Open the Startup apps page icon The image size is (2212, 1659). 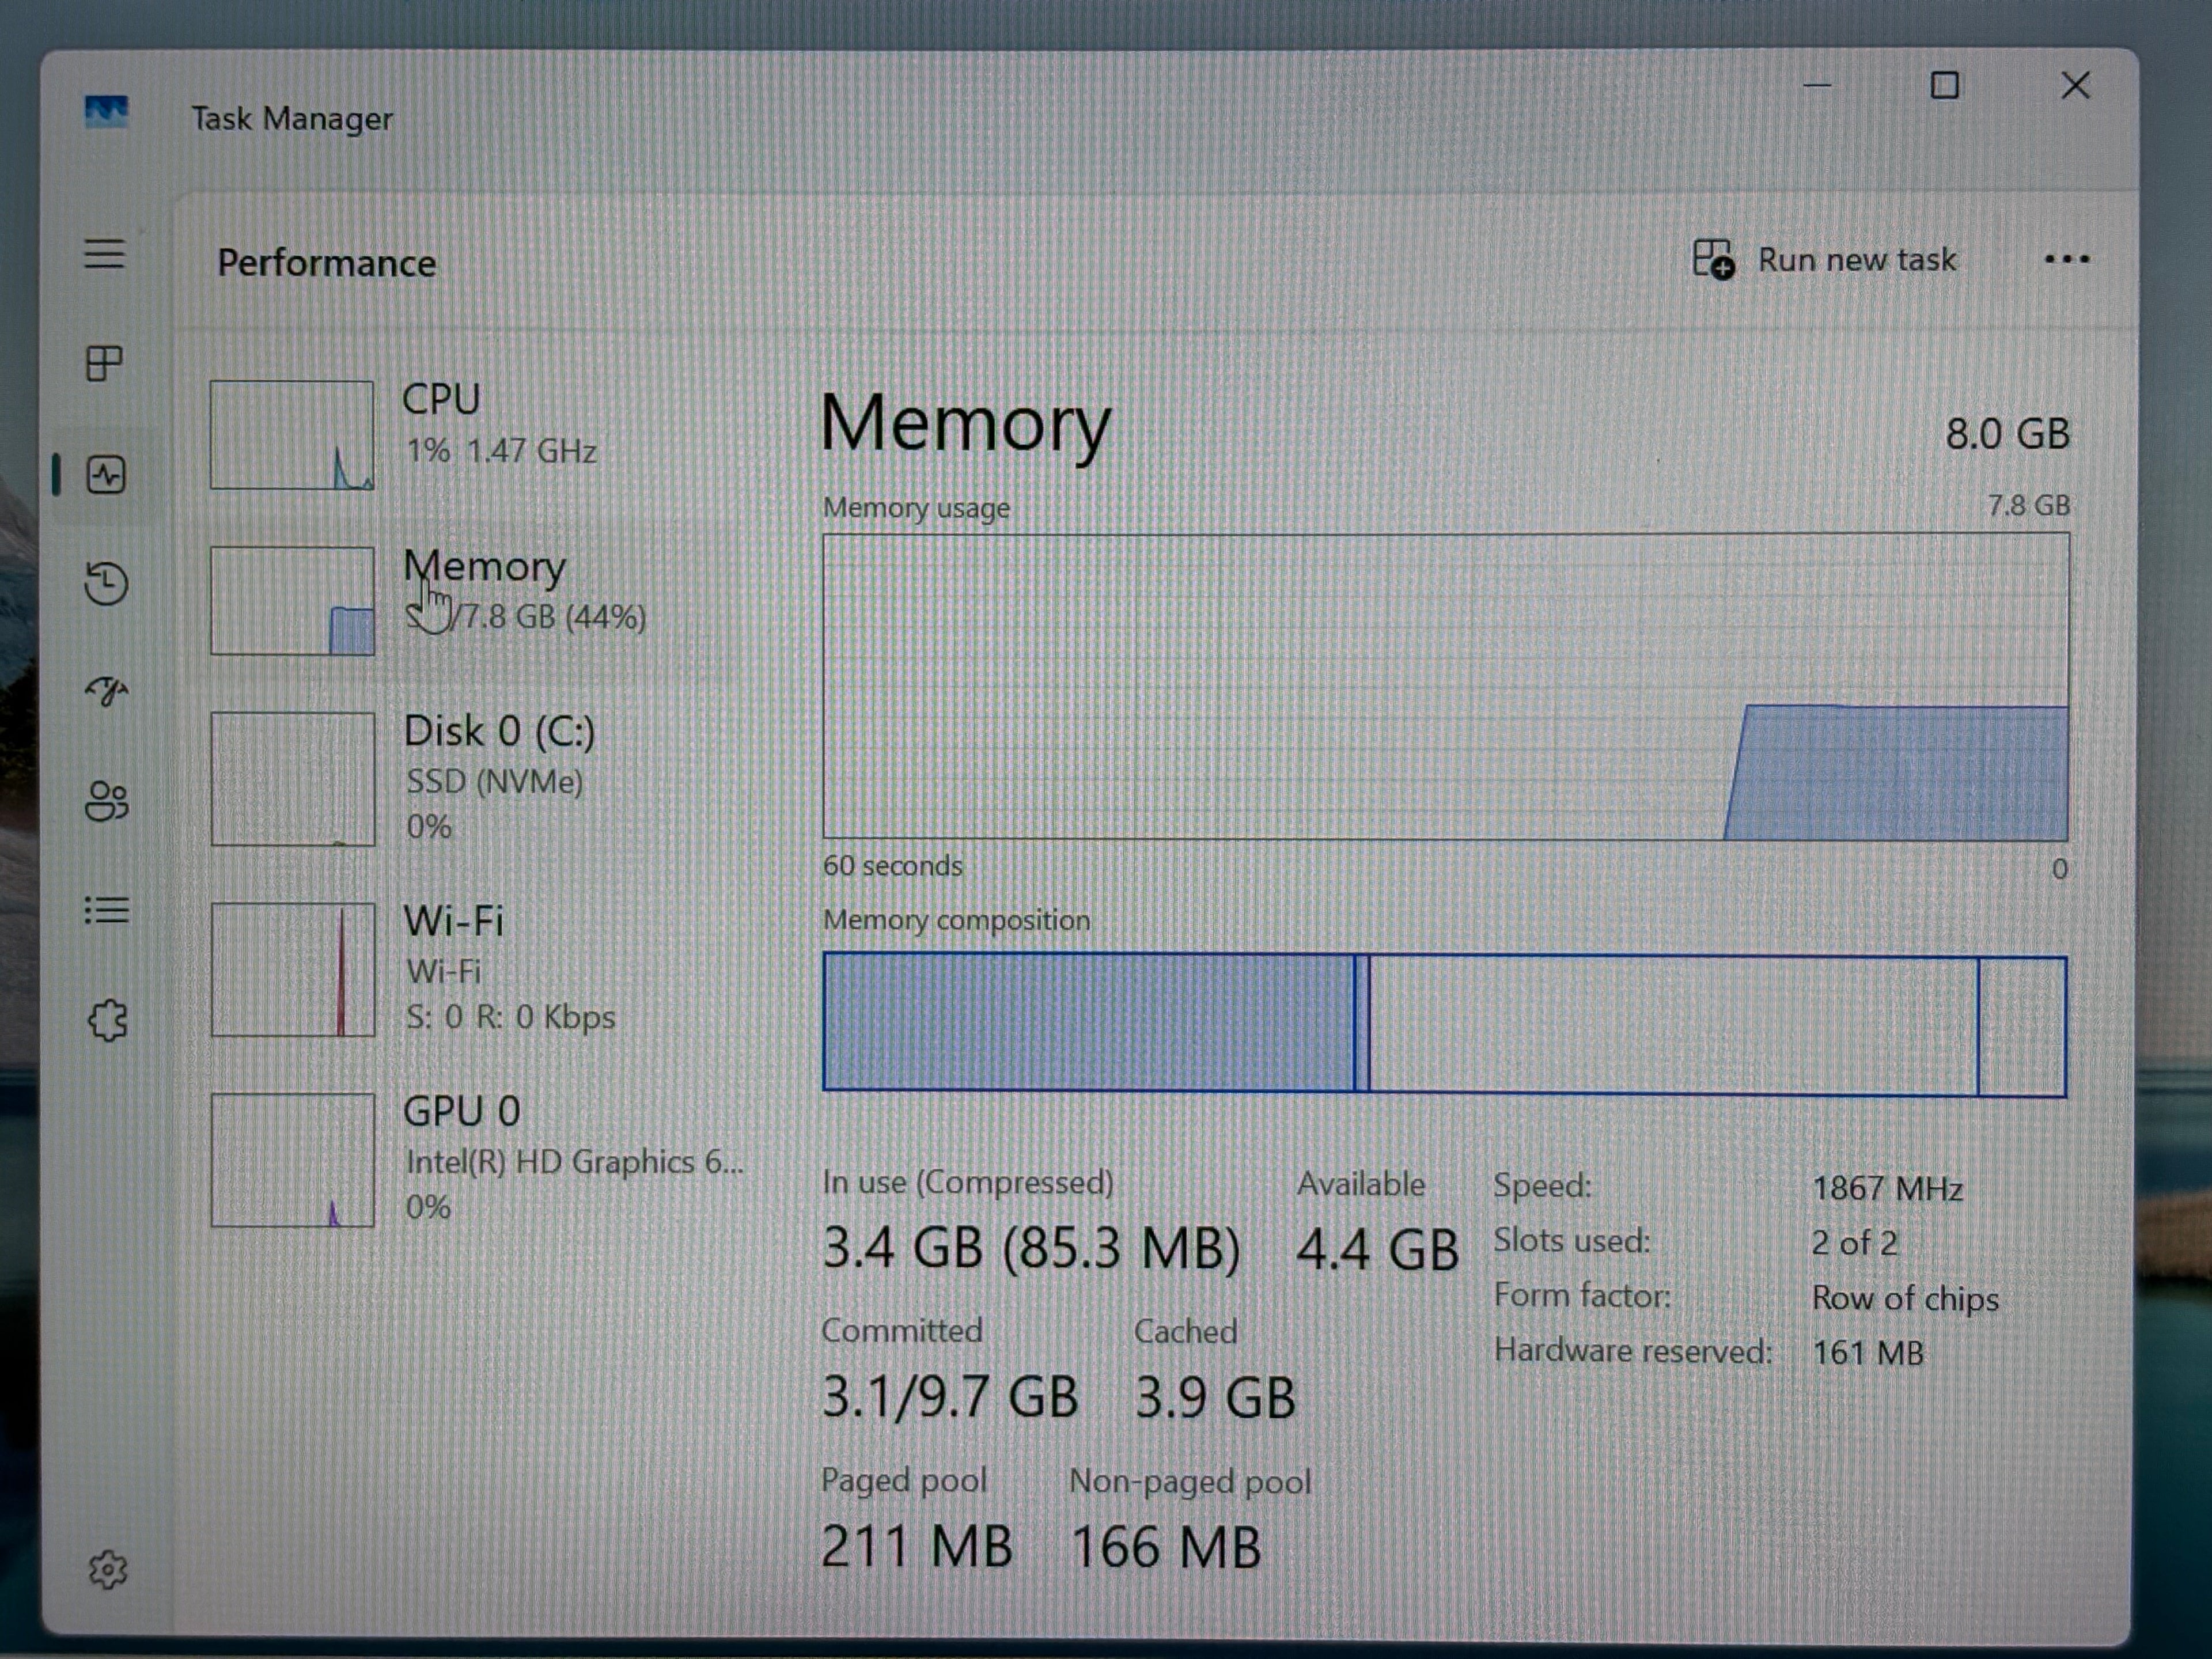(106, 691)
